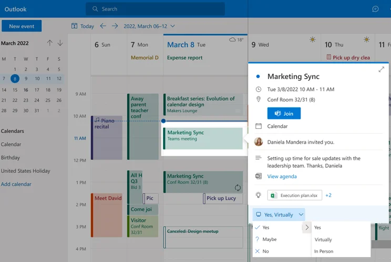Click the recurring icon on Marketing Sync 1 PM event

[238, 188]
